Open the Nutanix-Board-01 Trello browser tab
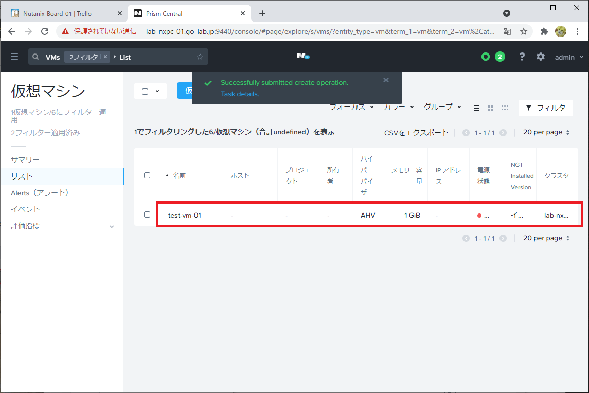The image size is (589, 393). tap(57, 12)
